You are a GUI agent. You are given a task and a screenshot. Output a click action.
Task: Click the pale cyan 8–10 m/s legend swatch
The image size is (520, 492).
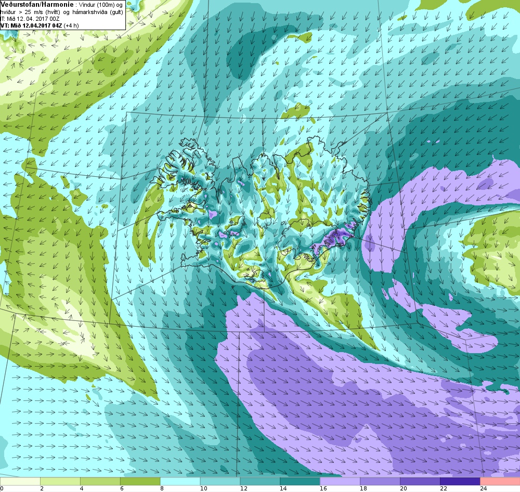180,482
